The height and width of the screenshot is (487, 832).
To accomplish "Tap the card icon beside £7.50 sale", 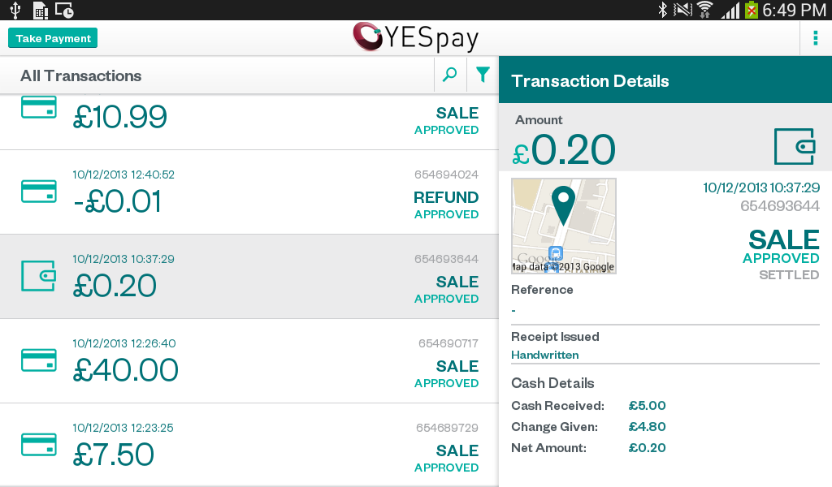I will (x=38, y=445).
